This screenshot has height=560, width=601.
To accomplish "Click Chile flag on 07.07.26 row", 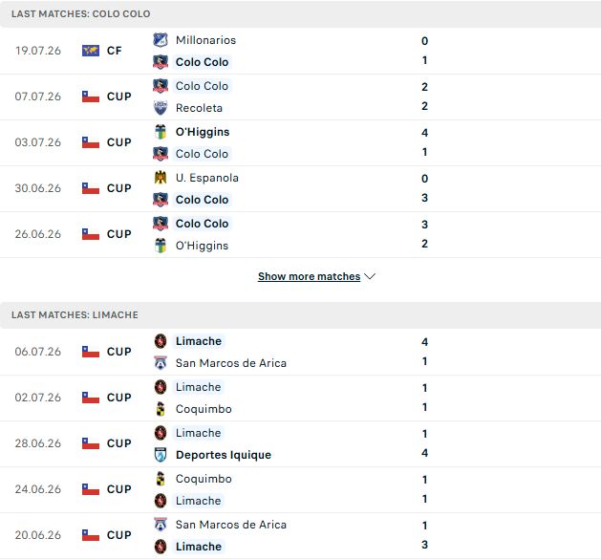I will (x=91, y=97).
